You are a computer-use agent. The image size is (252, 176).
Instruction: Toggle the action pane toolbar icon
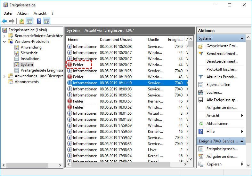point(47,21)
